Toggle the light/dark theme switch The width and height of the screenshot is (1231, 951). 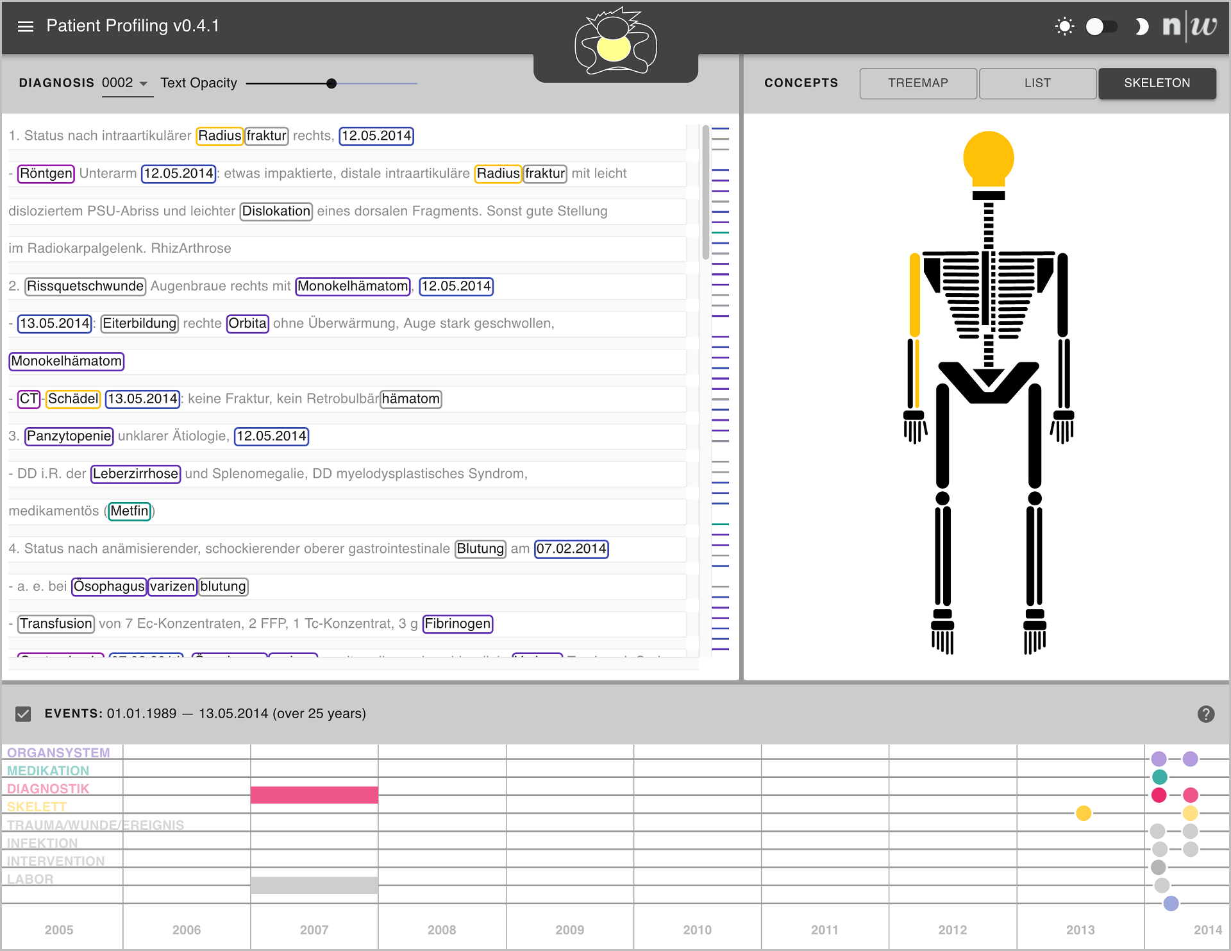pos(1101,26)
